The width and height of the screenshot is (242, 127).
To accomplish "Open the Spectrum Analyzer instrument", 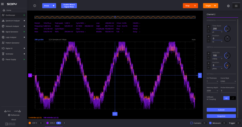I will click(x=13, y=21).
